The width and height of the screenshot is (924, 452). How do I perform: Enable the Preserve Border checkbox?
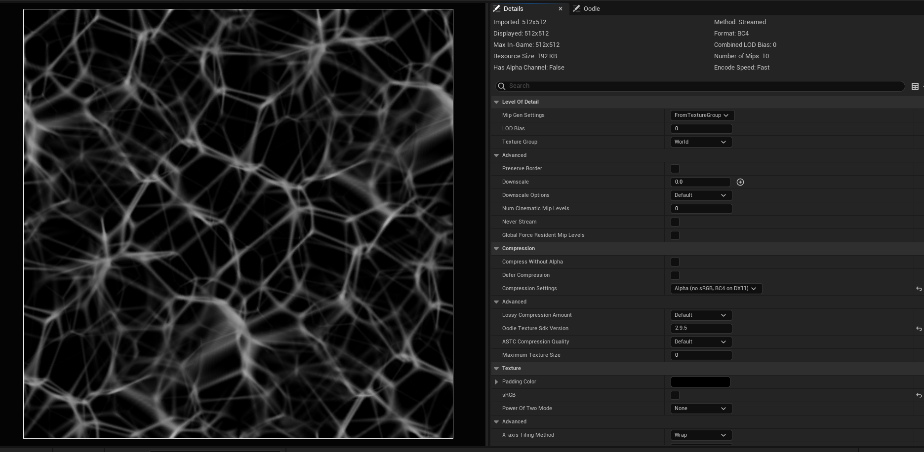click(x=675, y=169)
